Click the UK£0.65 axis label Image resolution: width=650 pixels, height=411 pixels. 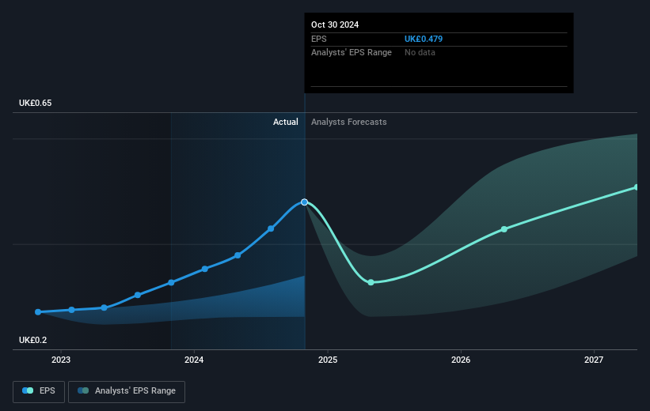coord(36,103)
